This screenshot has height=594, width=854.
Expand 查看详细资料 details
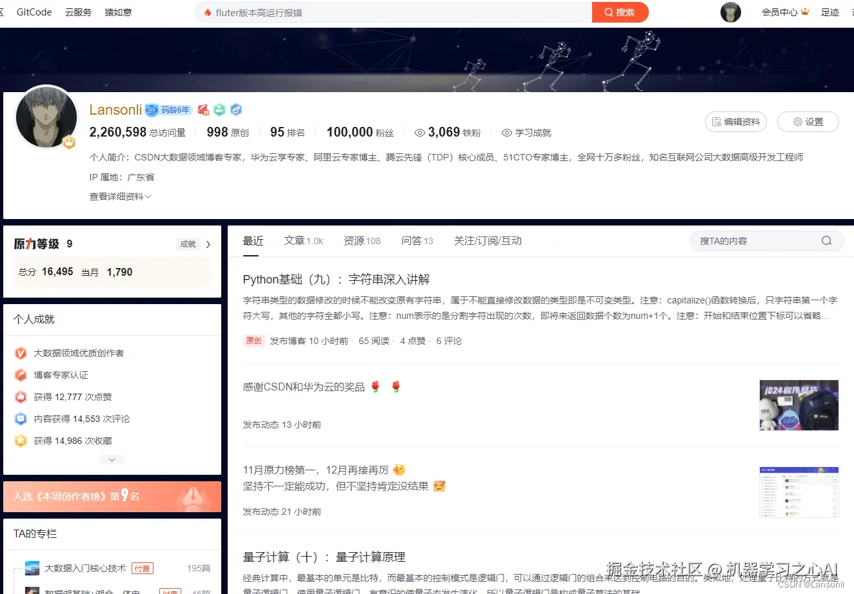120,196
